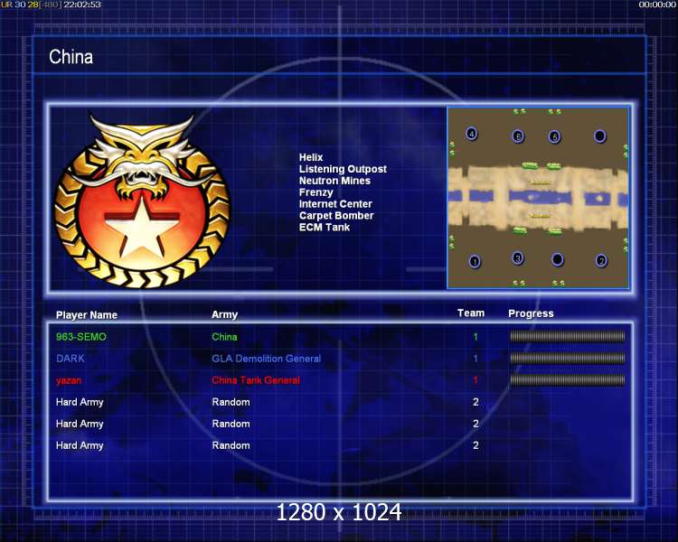
Task: Click yazan's team number 1
Action: (476, 380)
